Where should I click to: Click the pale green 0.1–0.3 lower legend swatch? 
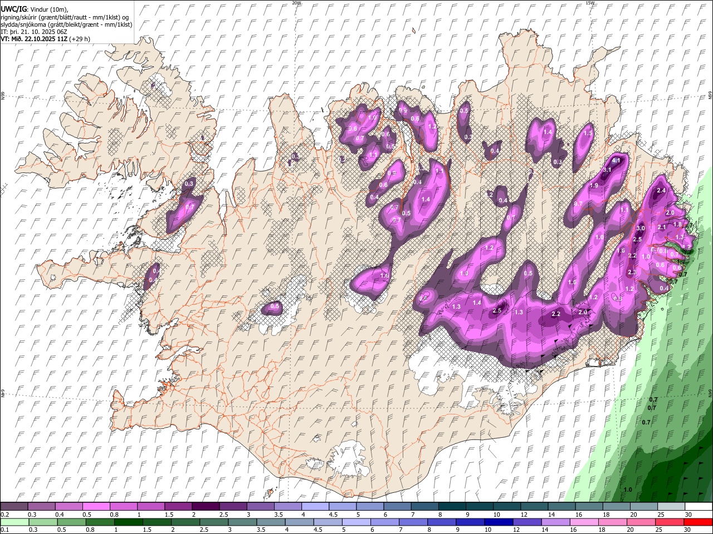click(x=14, y=522)
